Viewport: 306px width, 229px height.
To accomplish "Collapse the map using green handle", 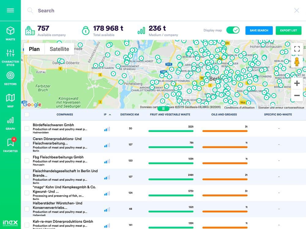I will pos(163,108).
